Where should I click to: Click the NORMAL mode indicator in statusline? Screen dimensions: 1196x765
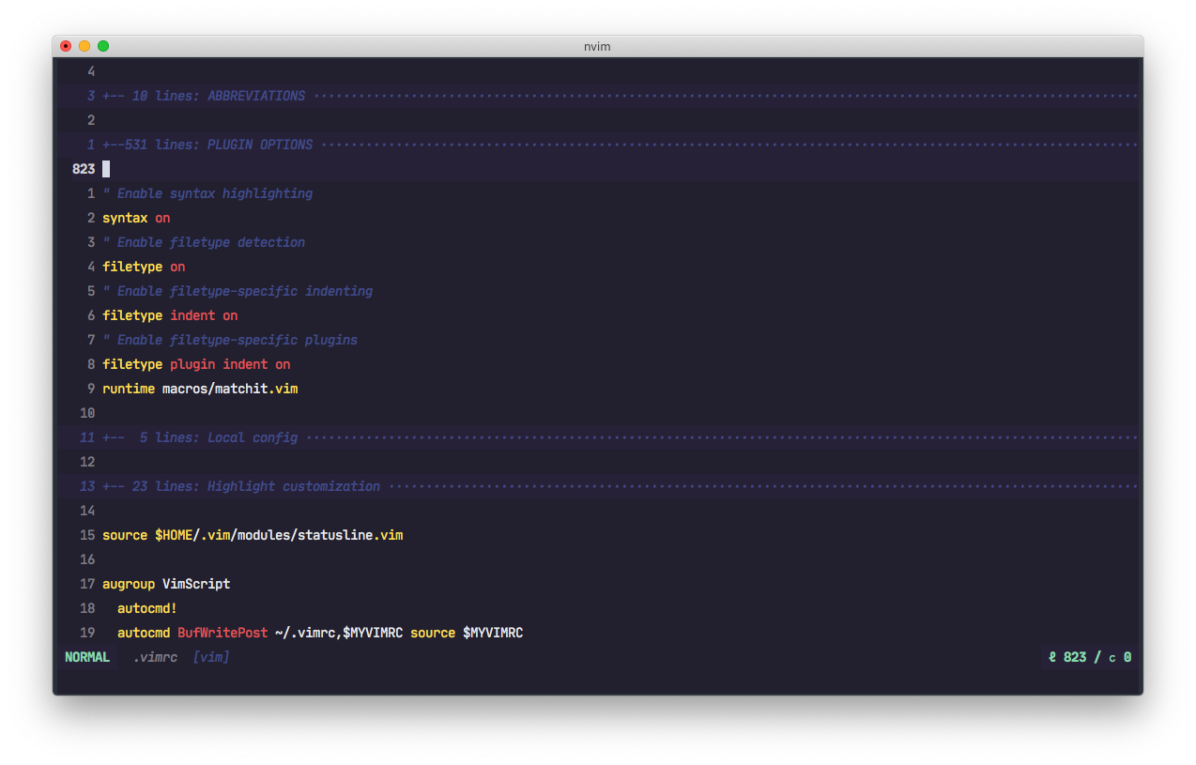pyautogui.click(x=87, y=657)
